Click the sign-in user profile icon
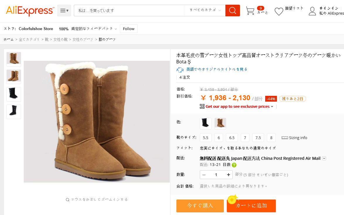 [x=312, y=11]
